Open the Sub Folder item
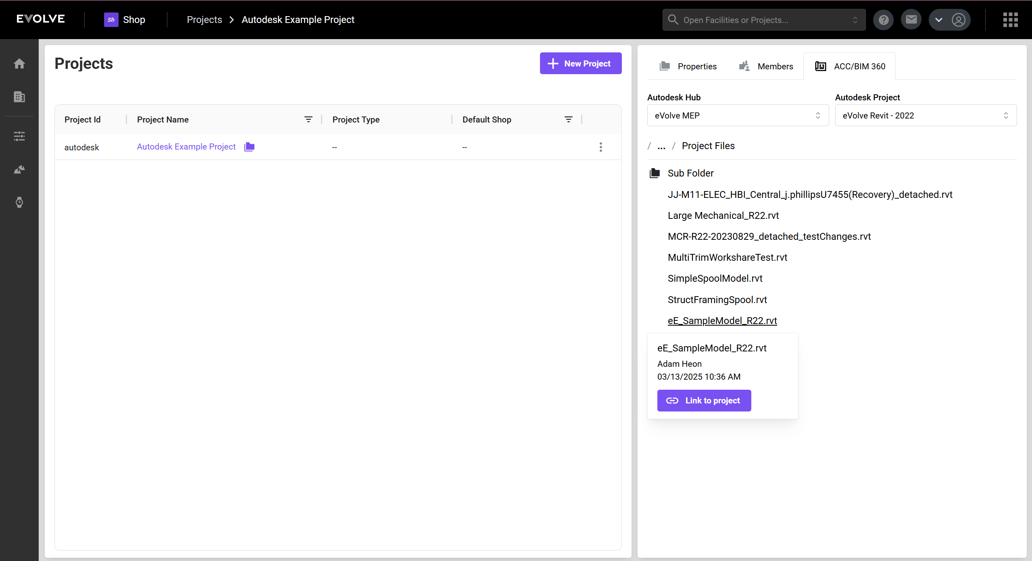Screen dimensions: 1032x561 coord(690,173)
